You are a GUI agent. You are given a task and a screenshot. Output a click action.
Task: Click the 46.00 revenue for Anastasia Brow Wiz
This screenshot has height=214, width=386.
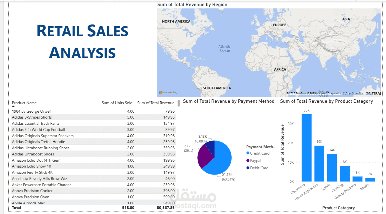[x=169, y=179]
